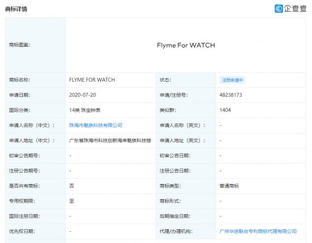The height and width of the screenshot is (243, 312).
Task: Click the 优先权日期 label
Action: [x=22, y=231]
